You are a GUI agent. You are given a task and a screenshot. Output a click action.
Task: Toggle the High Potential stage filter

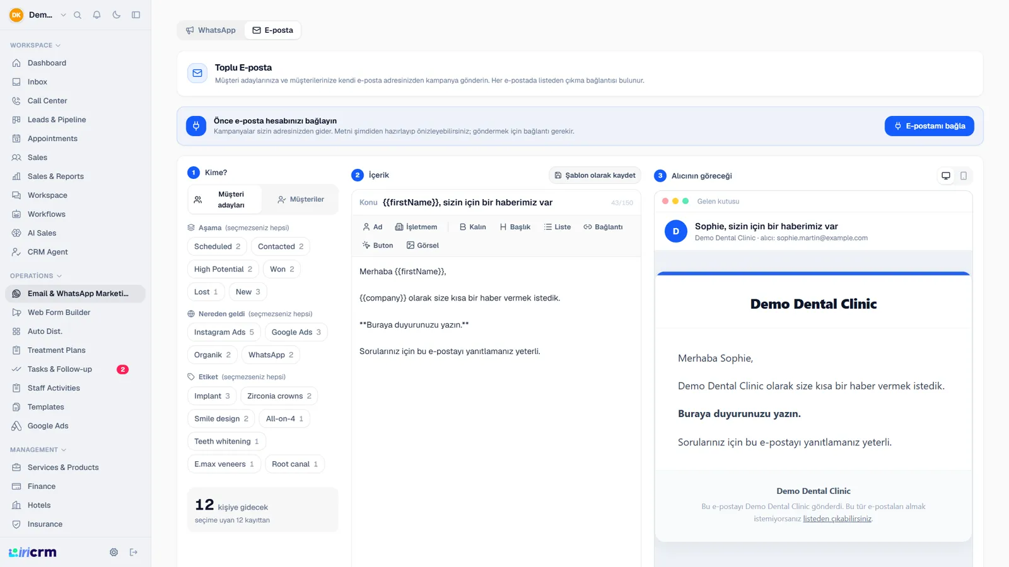[223, 270]
